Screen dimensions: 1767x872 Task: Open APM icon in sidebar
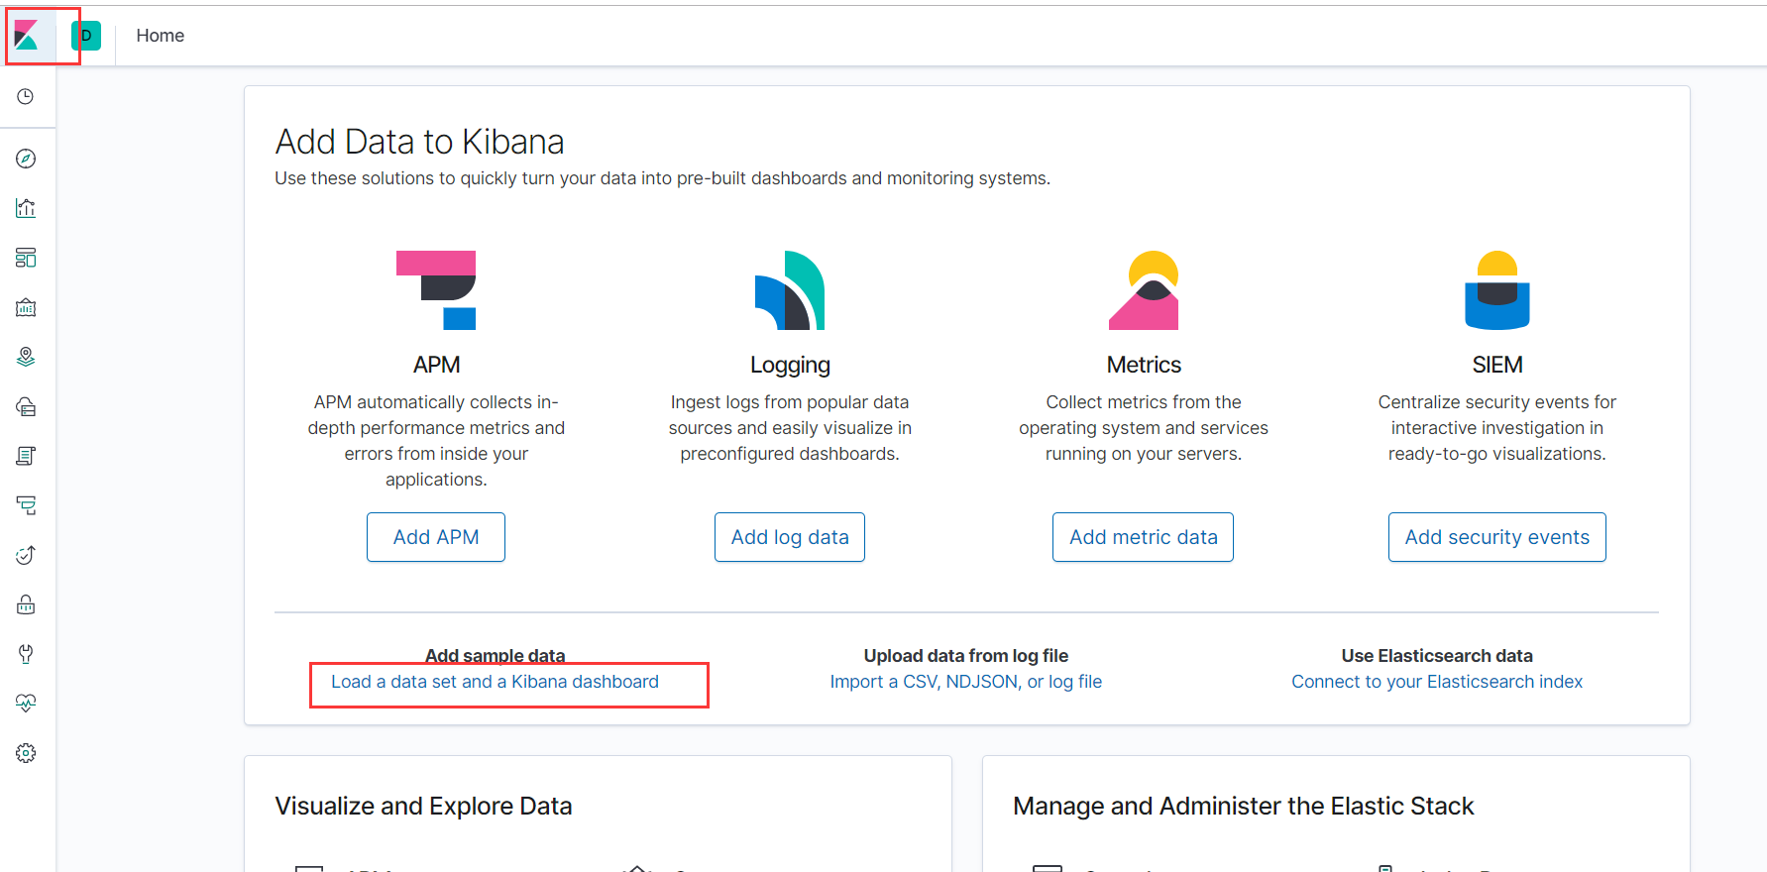[26, 505]
